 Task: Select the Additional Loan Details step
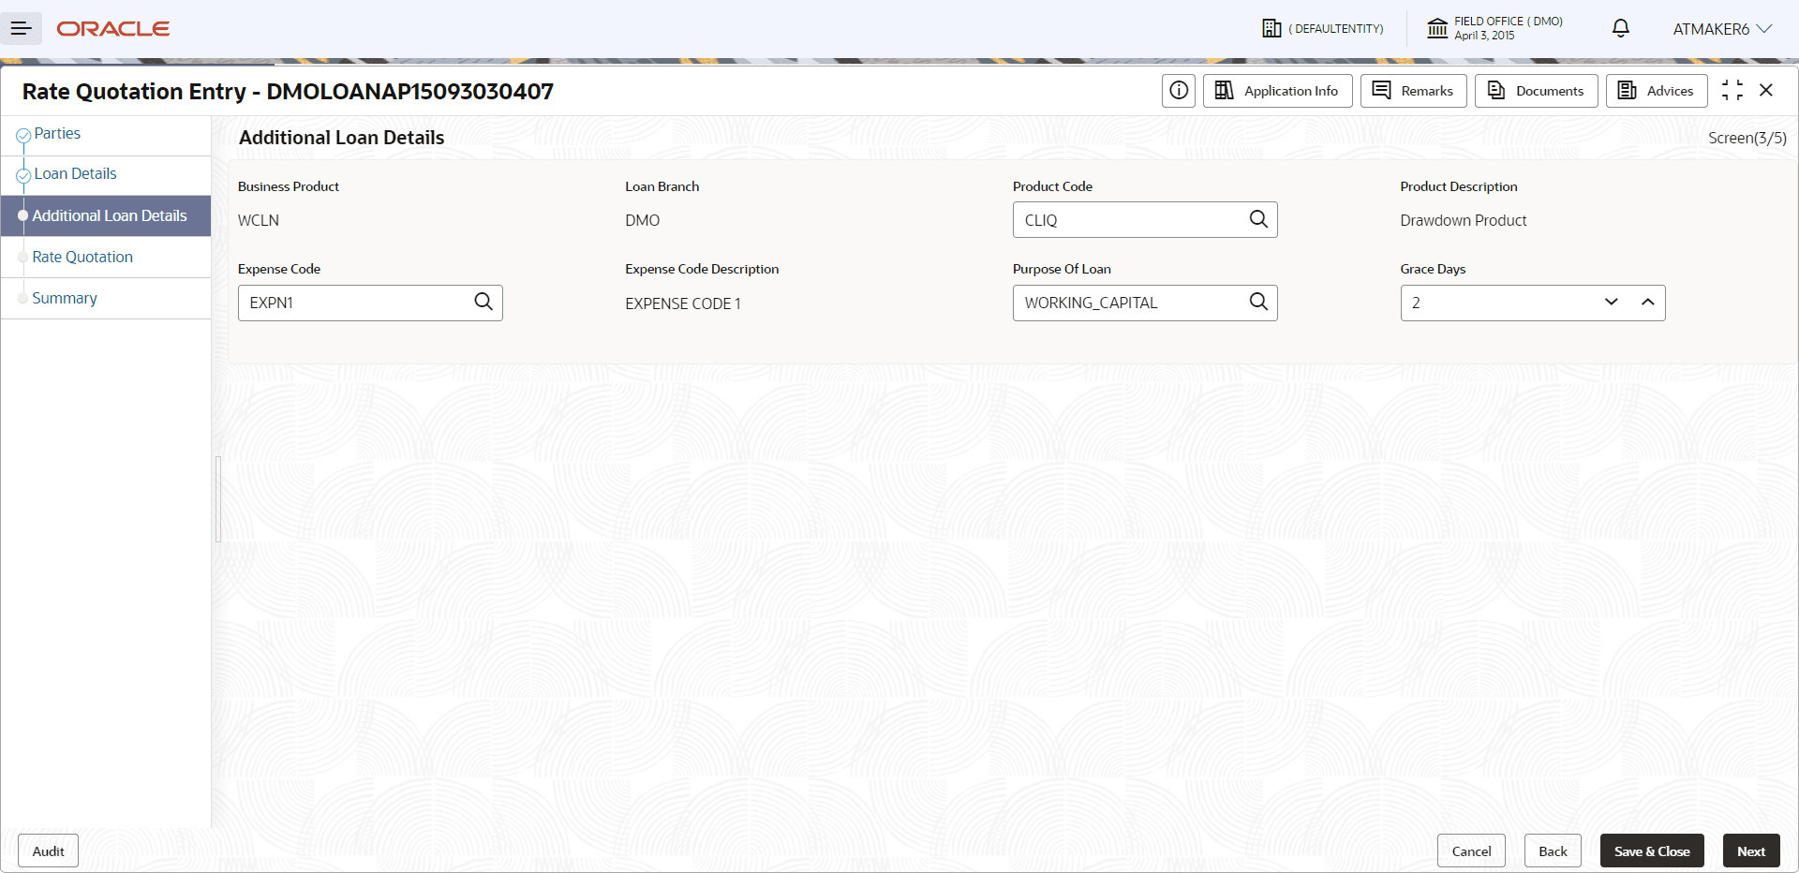106,215
